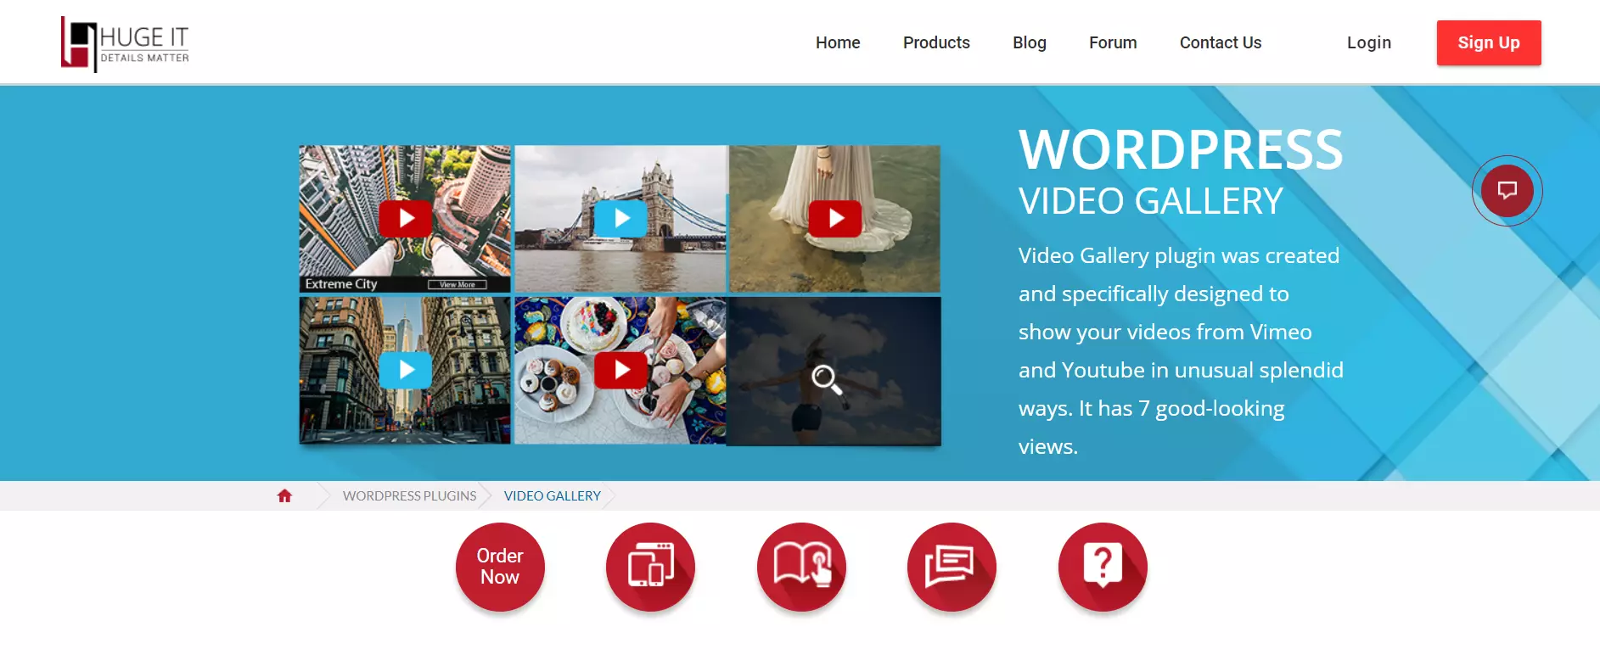
Task: Click the Login link
Action: (1369, 42)
